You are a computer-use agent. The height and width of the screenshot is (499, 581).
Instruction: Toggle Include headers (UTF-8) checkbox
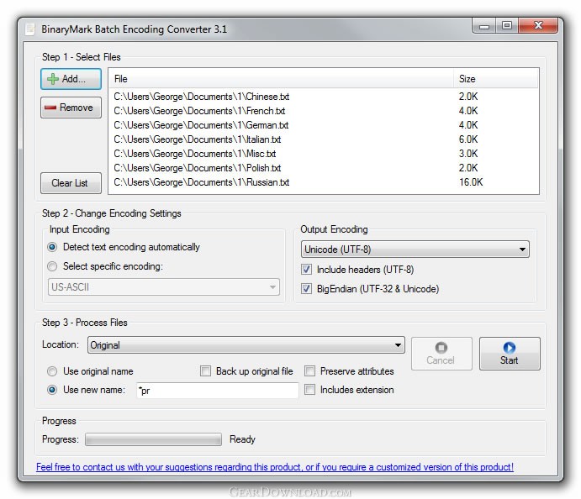[306, 270]
